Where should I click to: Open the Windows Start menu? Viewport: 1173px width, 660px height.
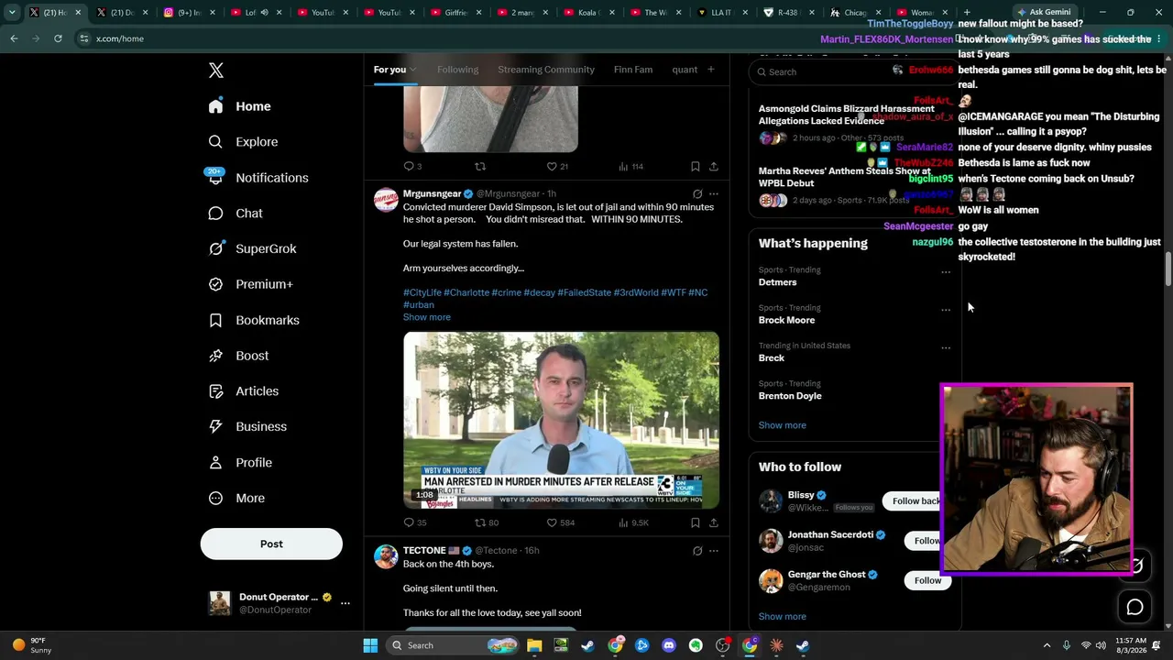tap(370, 645)
